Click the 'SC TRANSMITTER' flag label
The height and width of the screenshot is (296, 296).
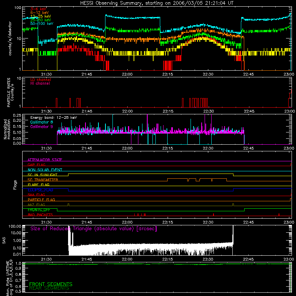[43, 180]
